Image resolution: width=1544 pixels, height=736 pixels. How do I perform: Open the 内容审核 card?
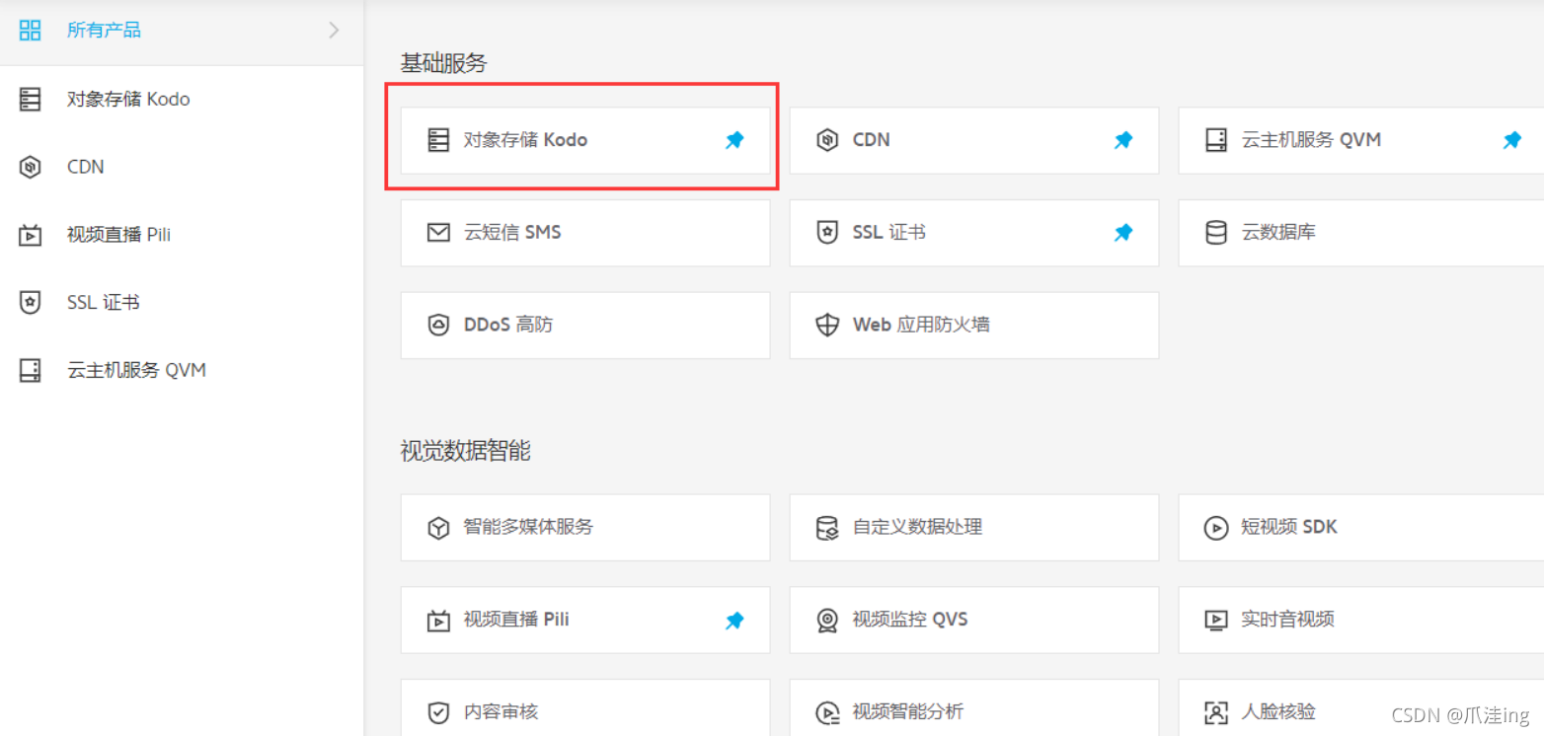tap(585, 708)
